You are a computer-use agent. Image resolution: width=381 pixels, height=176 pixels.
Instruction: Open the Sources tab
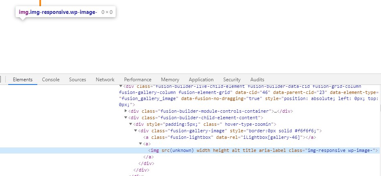[x=77, y=80]
